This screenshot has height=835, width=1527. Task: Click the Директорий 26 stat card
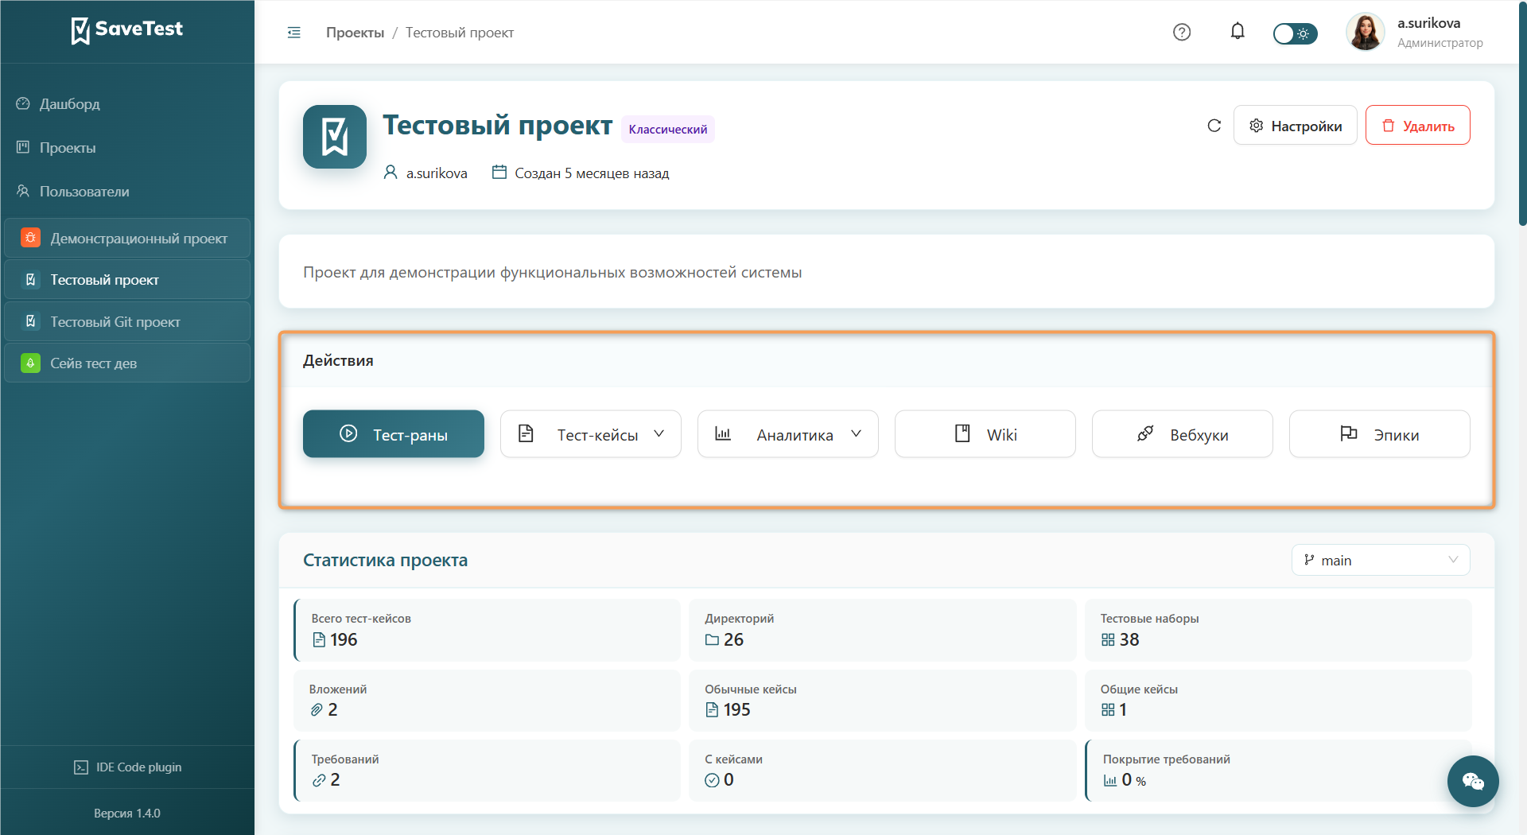[x=883, y=630]
